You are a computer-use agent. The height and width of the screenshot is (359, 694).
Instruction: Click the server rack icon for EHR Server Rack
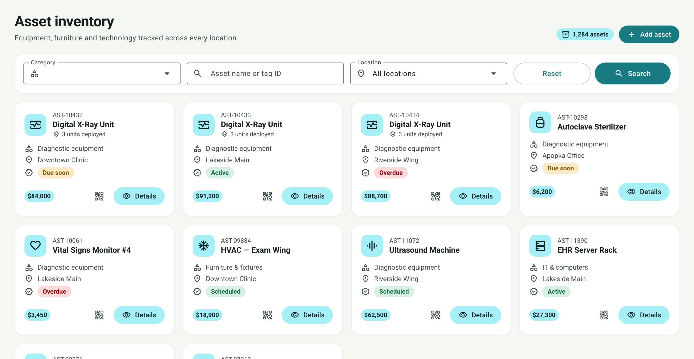[540, 245]
